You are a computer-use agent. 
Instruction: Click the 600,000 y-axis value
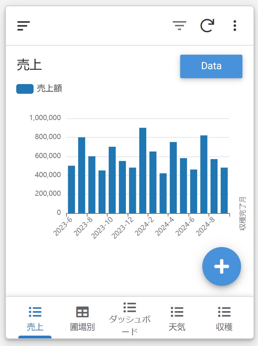(x=48, y=156)
